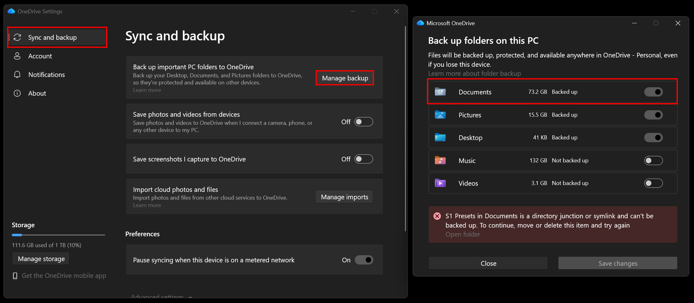
Task: Toggle Pause syncing on metered network switch
Action: click(364, 260)
